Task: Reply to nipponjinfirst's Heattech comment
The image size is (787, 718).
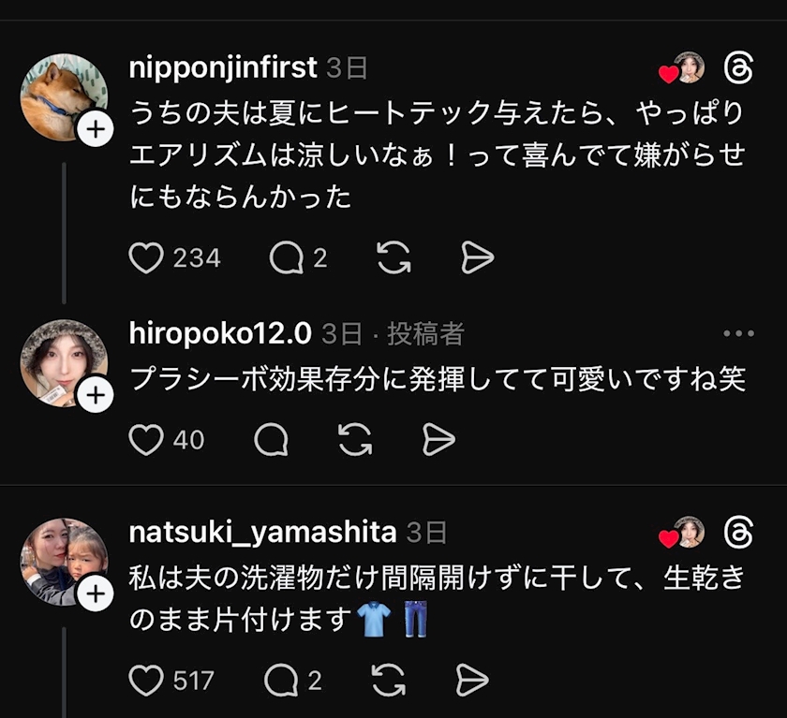Action: (x=286, y=257)
